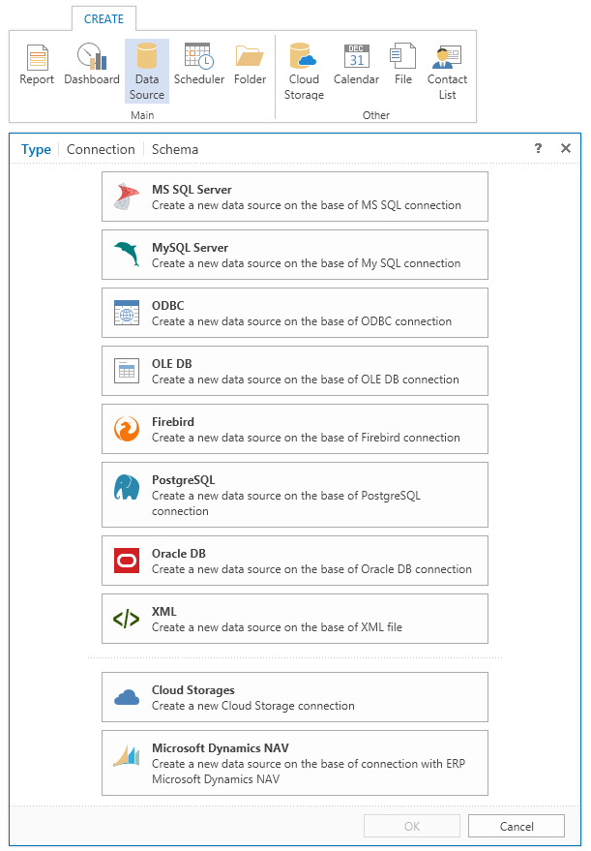Click 'Create a new Cloud Storage connection' text
591x851 pixels.
(253, 706)
